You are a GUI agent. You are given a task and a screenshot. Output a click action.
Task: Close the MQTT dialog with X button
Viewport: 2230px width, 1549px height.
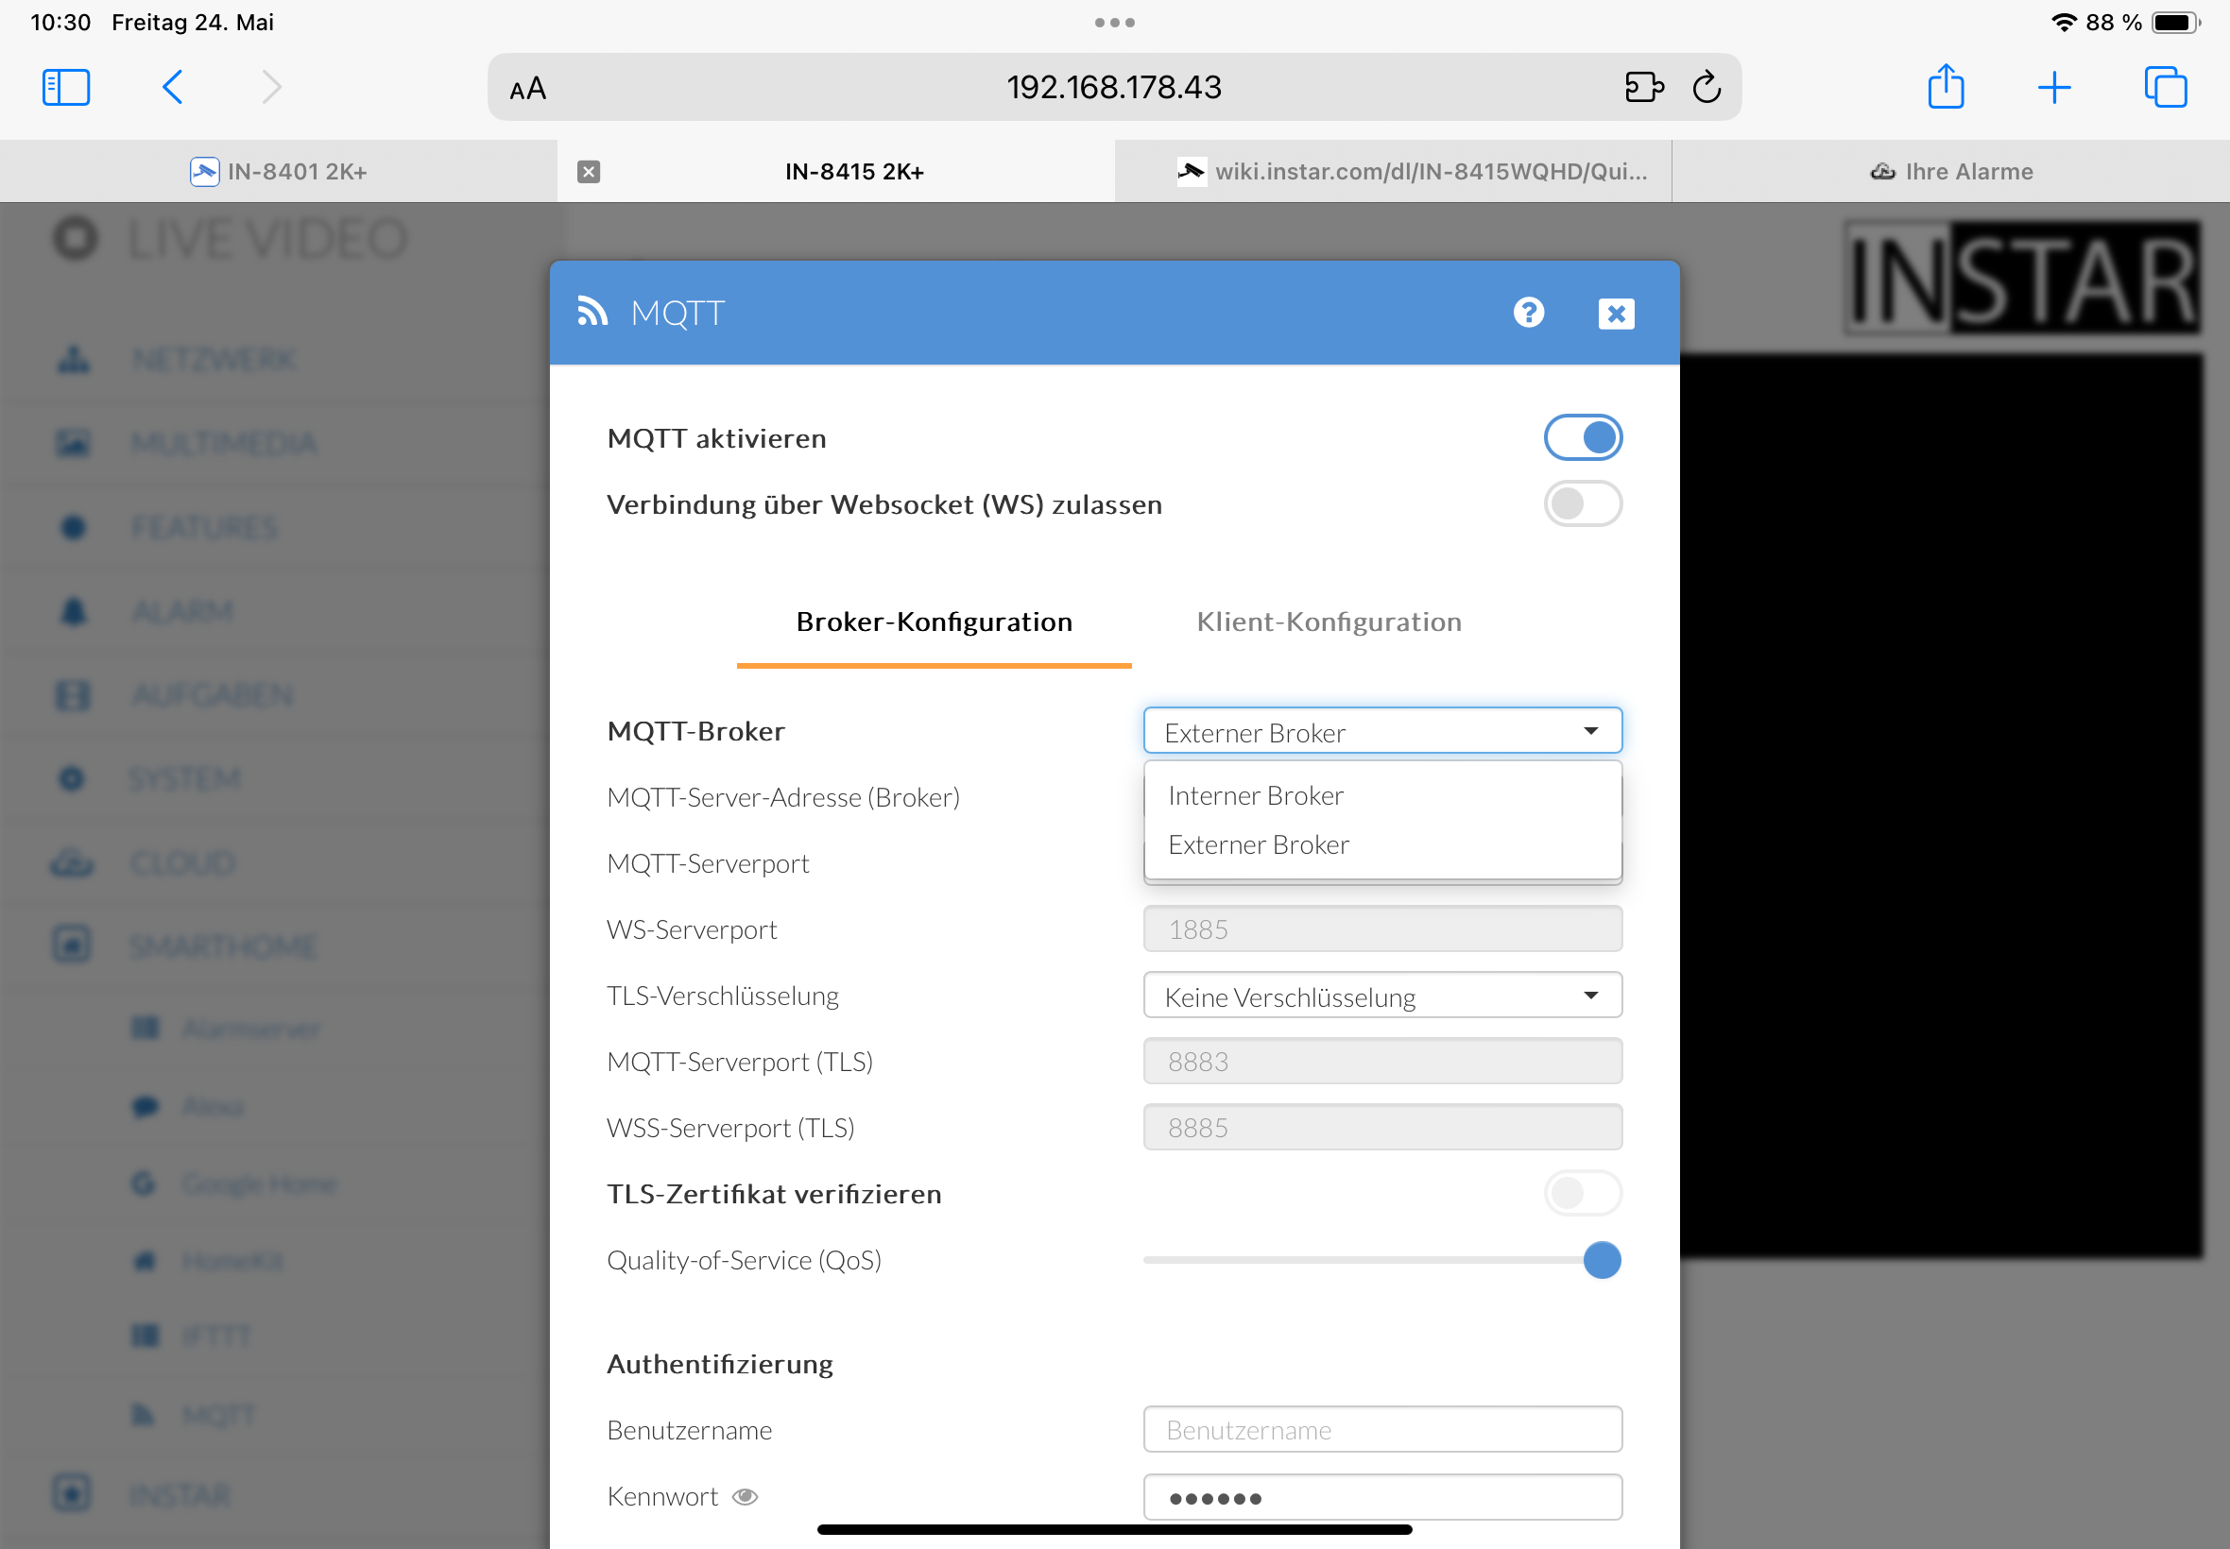pos(1616,314)
